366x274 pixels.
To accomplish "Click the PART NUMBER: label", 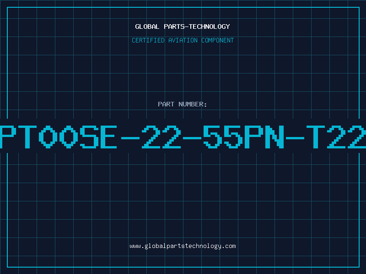I will (x=183, y=104).
